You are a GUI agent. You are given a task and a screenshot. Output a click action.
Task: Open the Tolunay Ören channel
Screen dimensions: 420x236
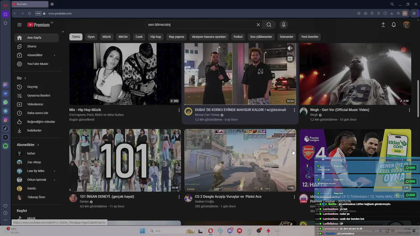tap(36, 197)
